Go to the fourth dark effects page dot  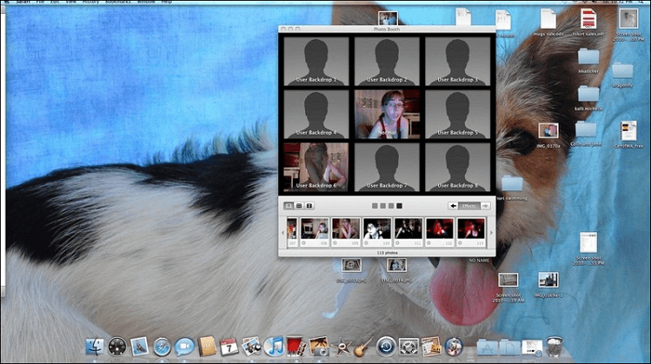click(399, 205)
